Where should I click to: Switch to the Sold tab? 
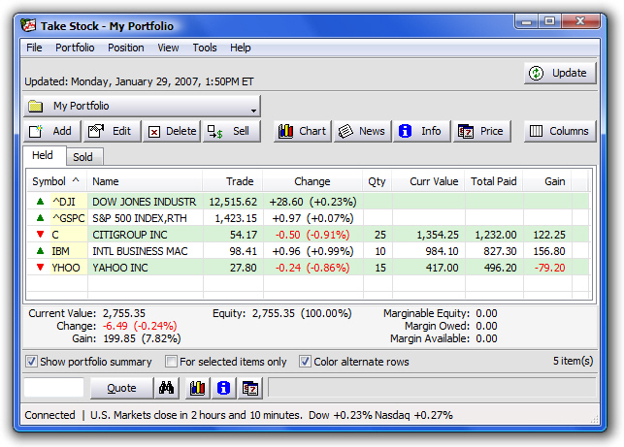point(82,157)
